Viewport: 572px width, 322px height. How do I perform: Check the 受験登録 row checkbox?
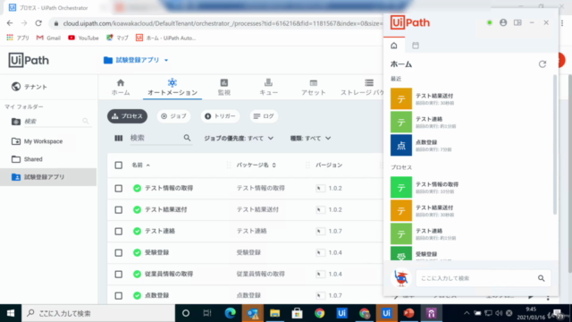(x=119, y=252)
